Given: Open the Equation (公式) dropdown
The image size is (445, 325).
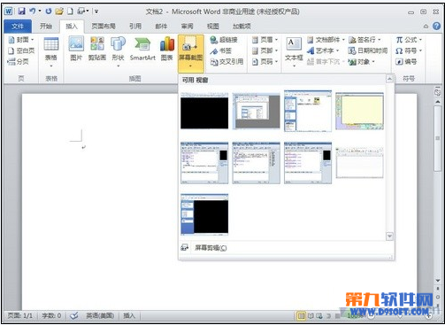Looking at the screenshot, I should point(409,40).
